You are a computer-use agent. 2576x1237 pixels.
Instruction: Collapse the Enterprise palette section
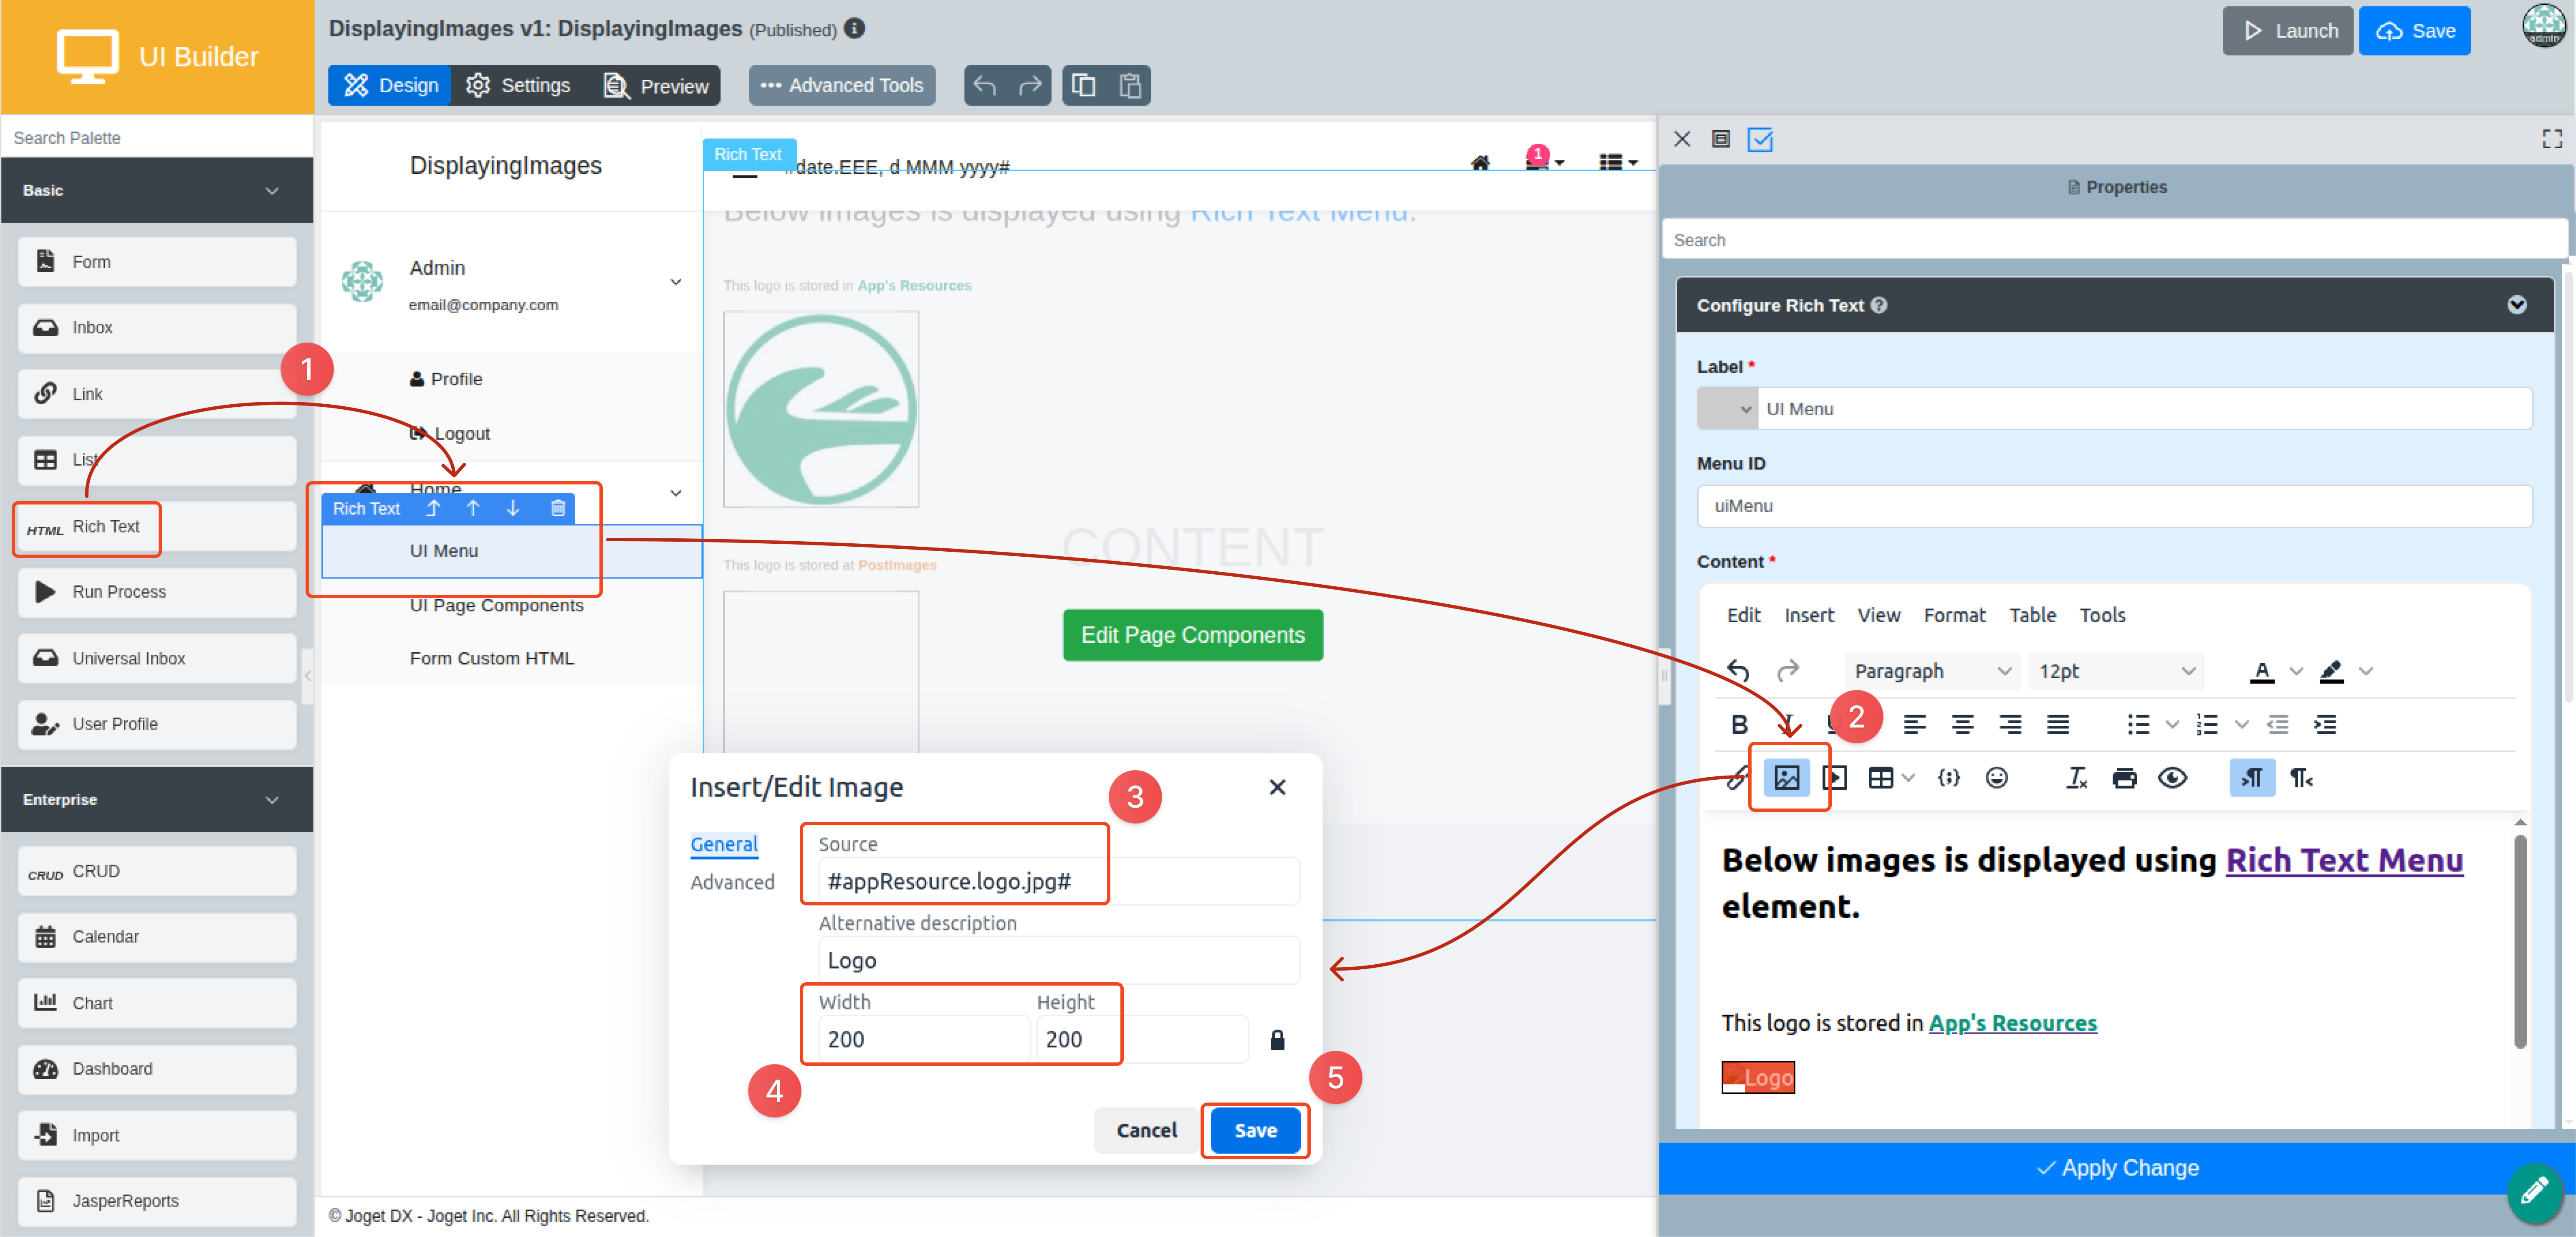pos(272,800)
